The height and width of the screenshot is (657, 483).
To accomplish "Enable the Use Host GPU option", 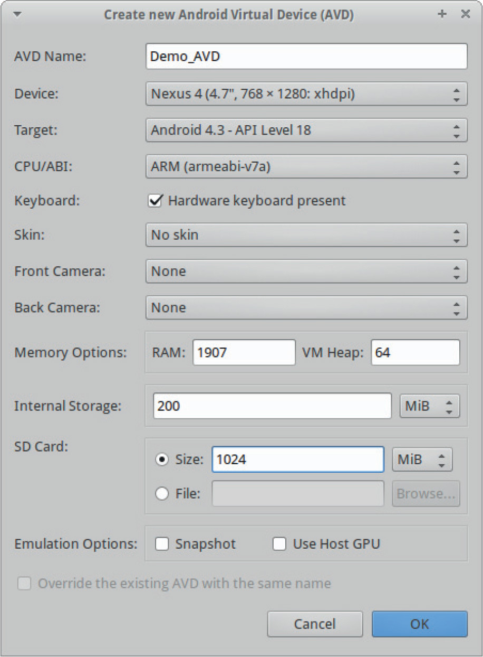I will pos(279,544).
